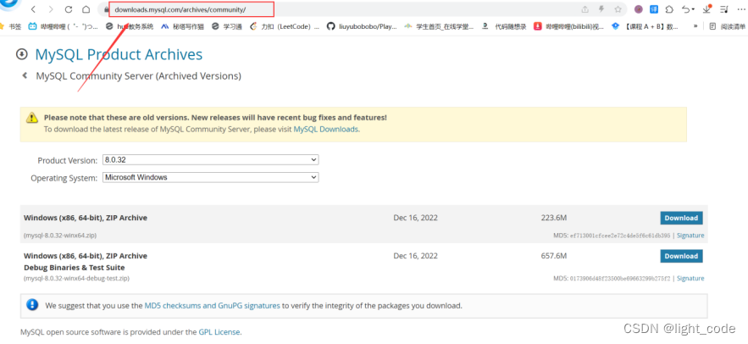Click the padlock site security icon
The width and height of the screenshot is (748, 344).
pos(107,9)
